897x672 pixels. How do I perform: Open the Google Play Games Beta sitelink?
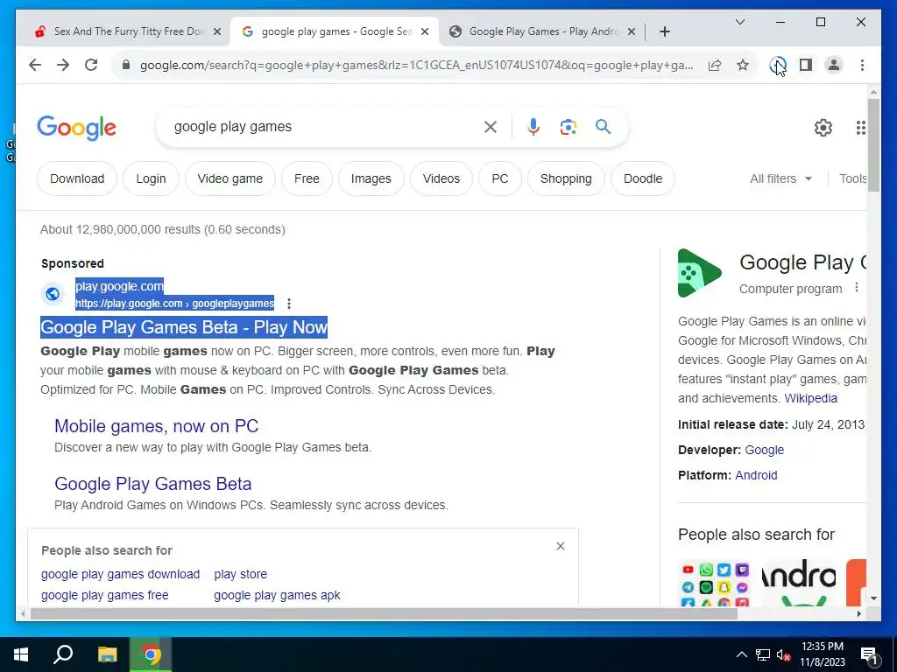click(x=152, y=483)
